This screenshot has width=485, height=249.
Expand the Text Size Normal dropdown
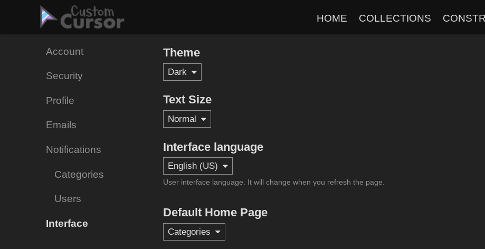coord(187,119)
